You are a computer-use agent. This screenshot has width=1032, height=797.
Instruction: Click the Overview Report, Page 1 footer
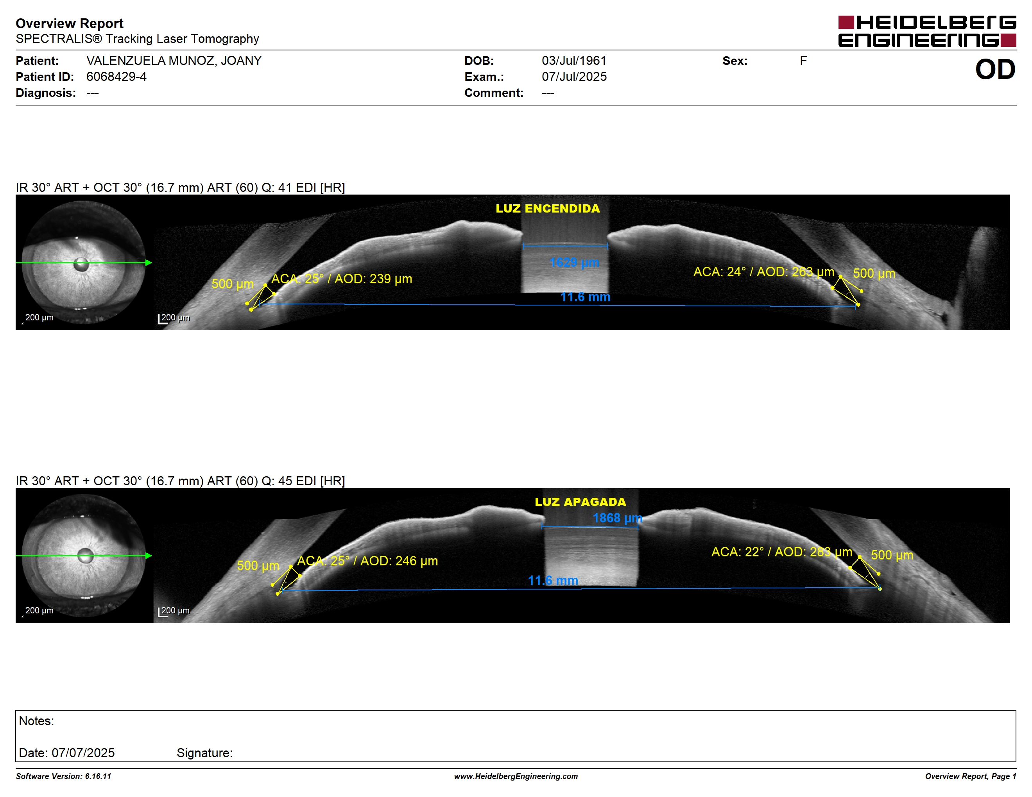[970, 776]
